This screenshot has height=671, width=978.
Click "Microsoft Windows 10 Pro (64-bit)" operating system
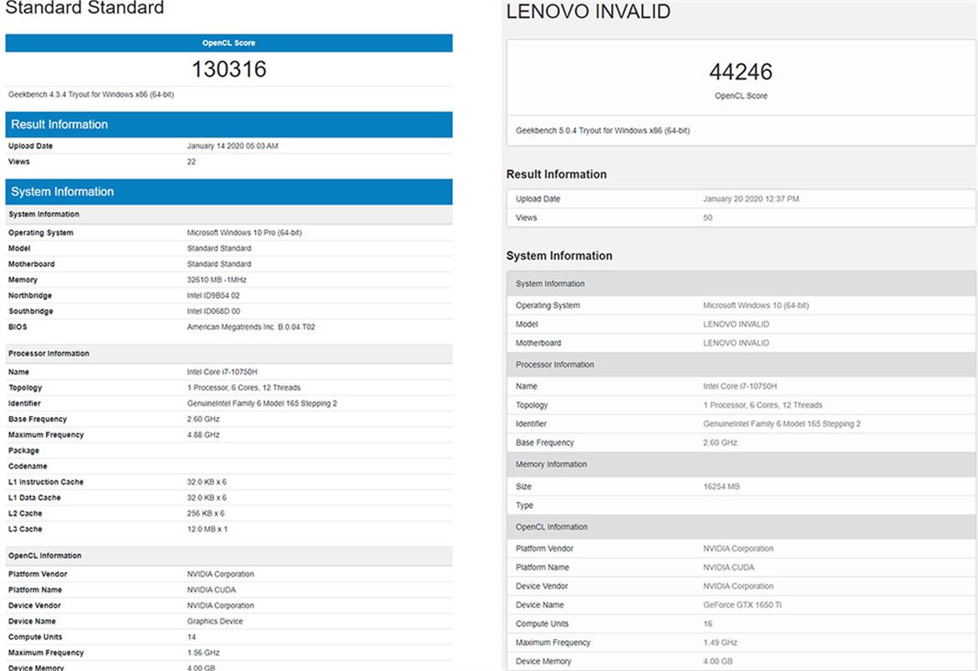click(244, 233)
